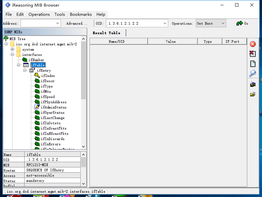Click the clear table icon in the right toolbar

252,54
